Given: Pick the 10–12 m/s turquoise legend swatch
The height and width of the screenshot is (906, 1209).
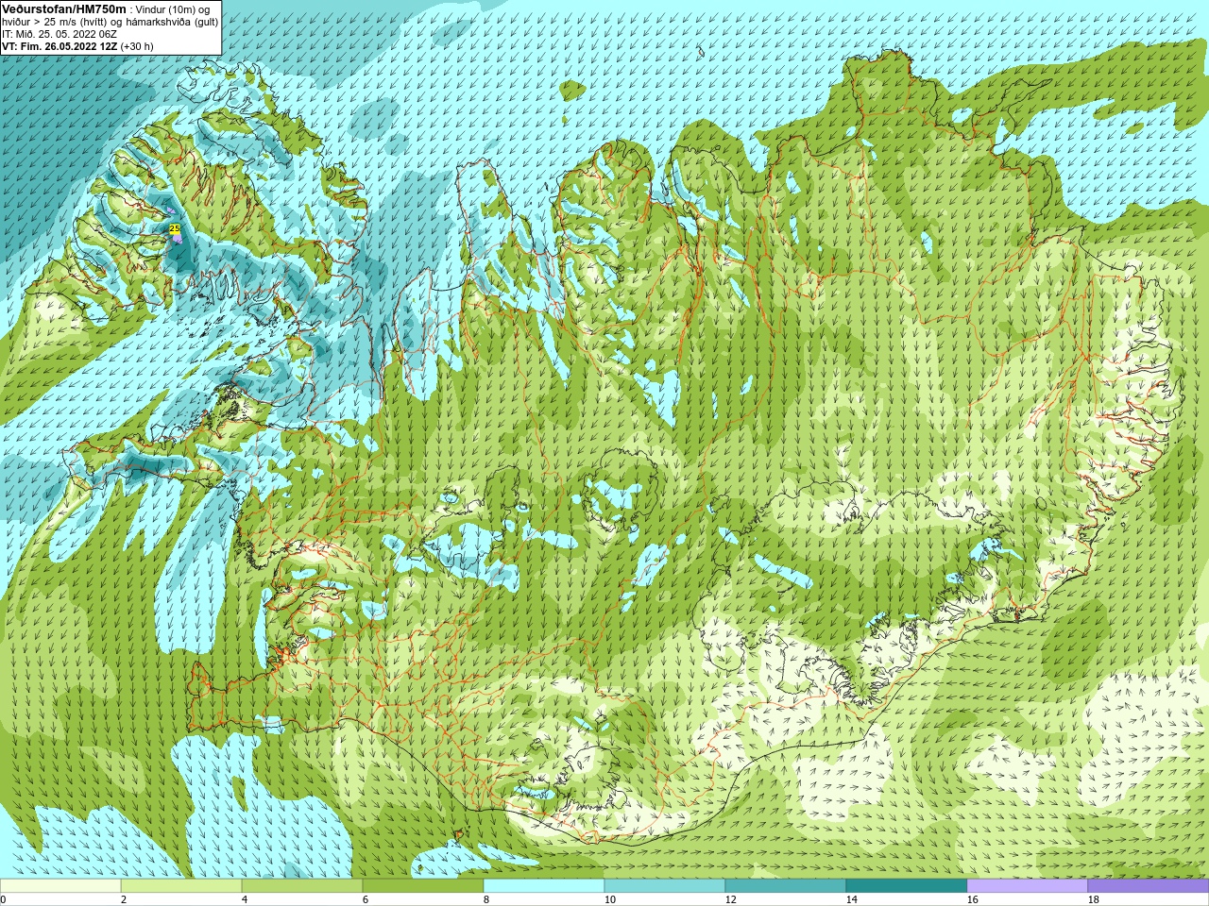Looking at the screenshot, I should coord(665,886).
